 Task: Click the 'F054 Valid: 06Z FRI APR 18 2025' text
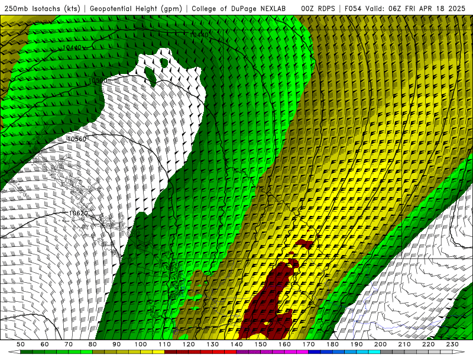[x=405, y=9]
